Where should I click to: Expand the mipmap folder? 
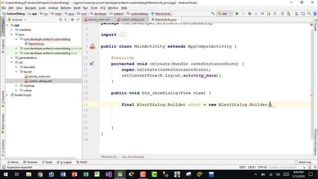click(x=16, y=86)
